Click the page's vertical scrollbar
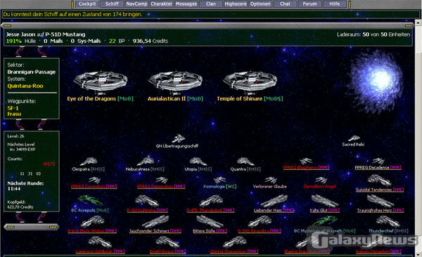Image resolution: width=422 pixels, height=257 pixels. (418, 138)
